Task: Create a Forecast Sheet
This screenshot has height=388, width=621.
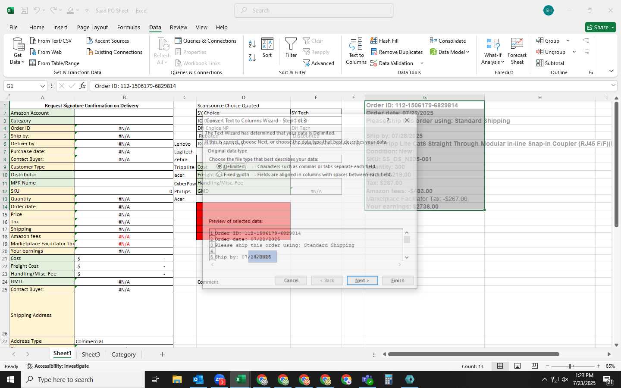Action: [x=517, y=51]
